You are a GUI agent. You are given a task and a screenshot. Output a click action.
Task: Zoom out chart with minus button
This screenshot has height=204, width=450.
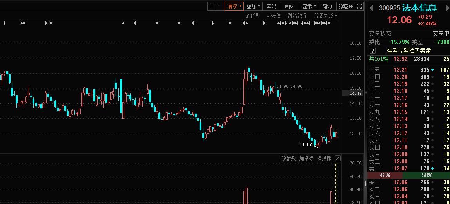220,6
